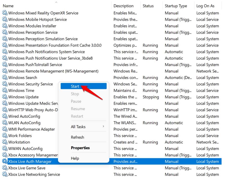Click Help in the context menu

(x=84, y=158)
